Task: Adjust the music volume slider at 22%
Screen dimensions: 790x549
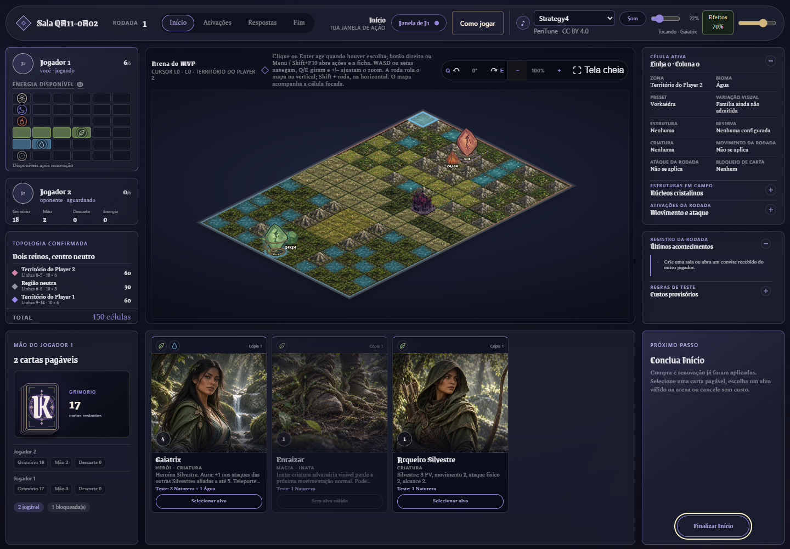Action: (x=665, y=19)
